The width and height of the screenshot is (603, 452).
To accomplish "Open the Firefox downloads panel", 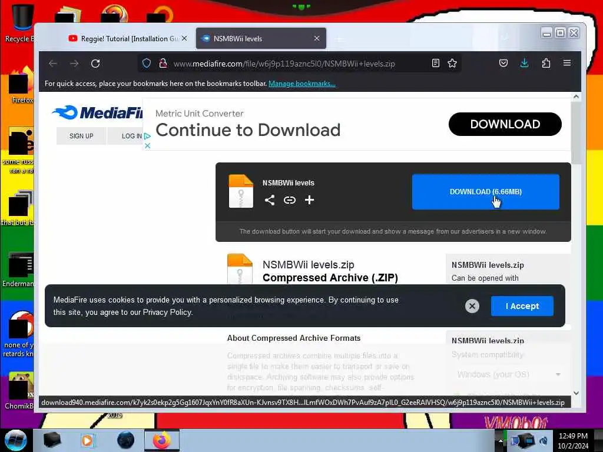I will 524,64.
